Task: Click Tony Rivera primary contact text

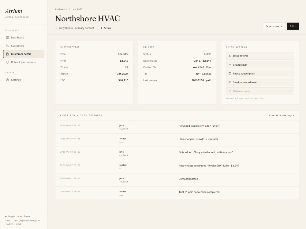Action: point(76,28)
